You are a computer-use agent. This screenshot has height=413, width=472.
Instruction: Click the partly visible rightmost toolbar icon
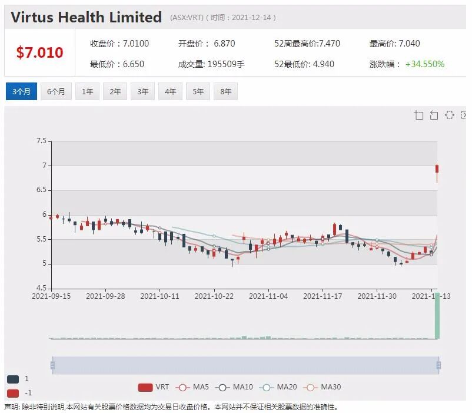464,115
